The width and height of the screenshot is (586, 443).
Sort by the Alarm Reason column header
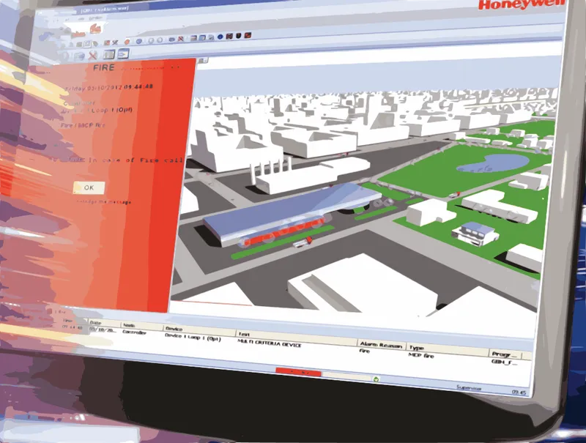point(377,343)
